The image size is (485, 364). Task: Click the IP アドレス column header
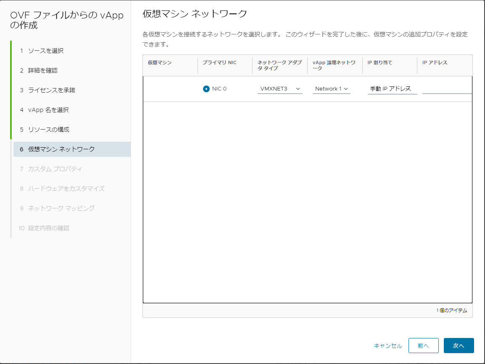click(435, 62)
